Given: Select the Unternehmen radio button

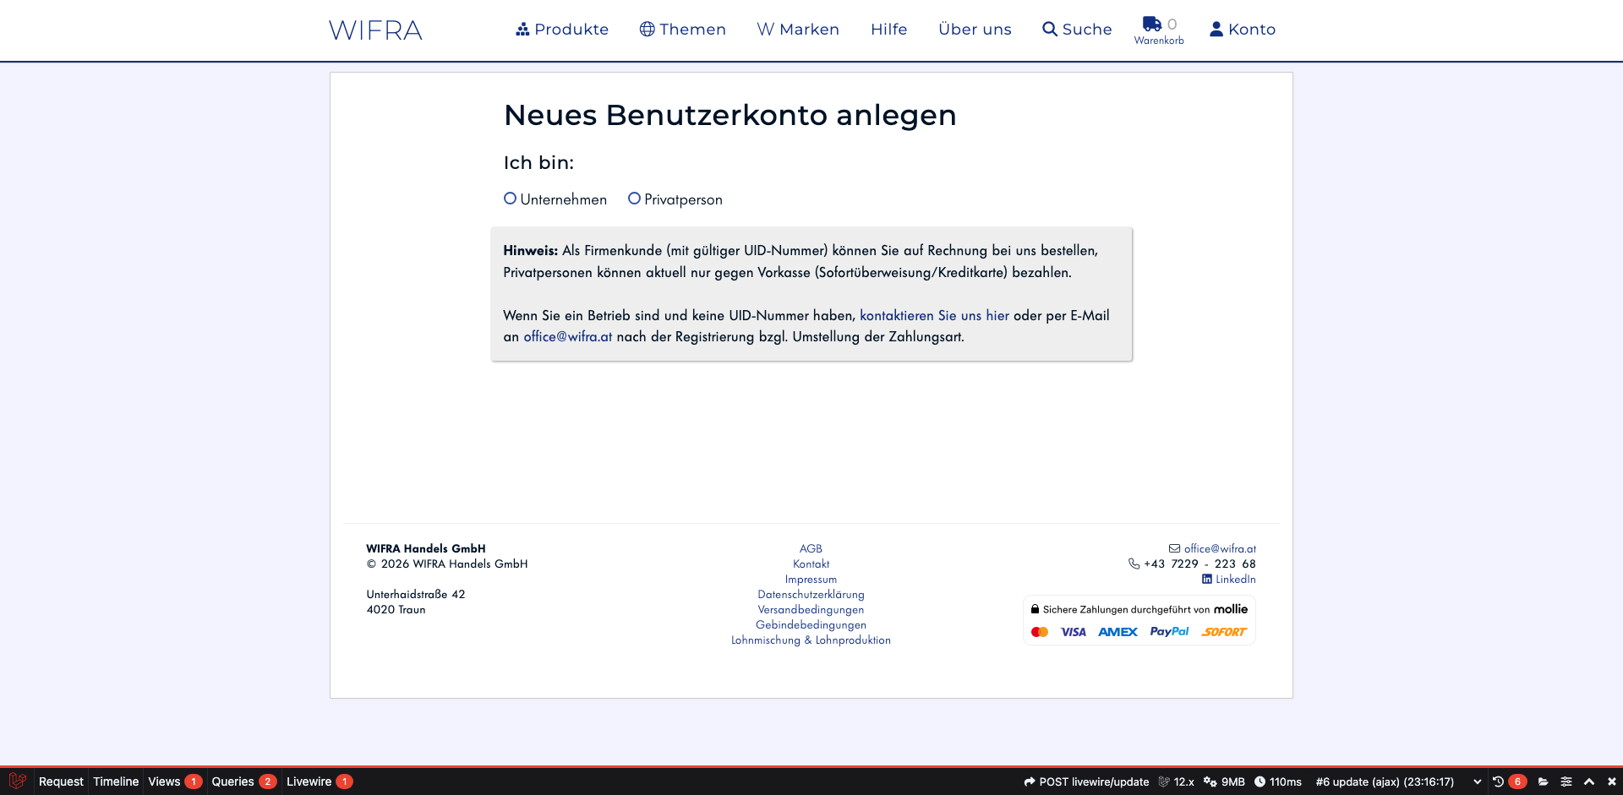Looking at the screenshot, I should point(510,199).
